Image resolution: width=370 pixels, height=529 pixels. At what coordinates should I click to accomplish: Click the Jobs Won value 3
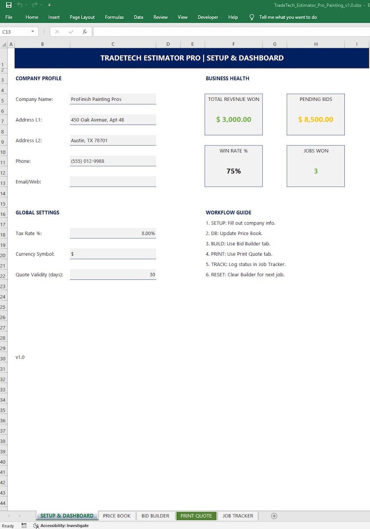click(316, 171)
